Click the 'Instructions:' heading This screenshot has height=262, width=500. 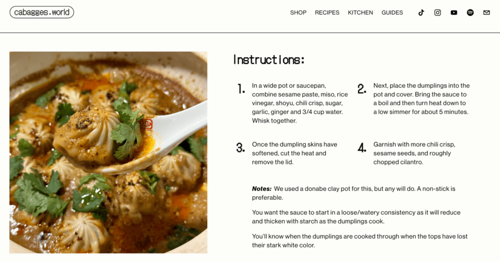point(269,60)
